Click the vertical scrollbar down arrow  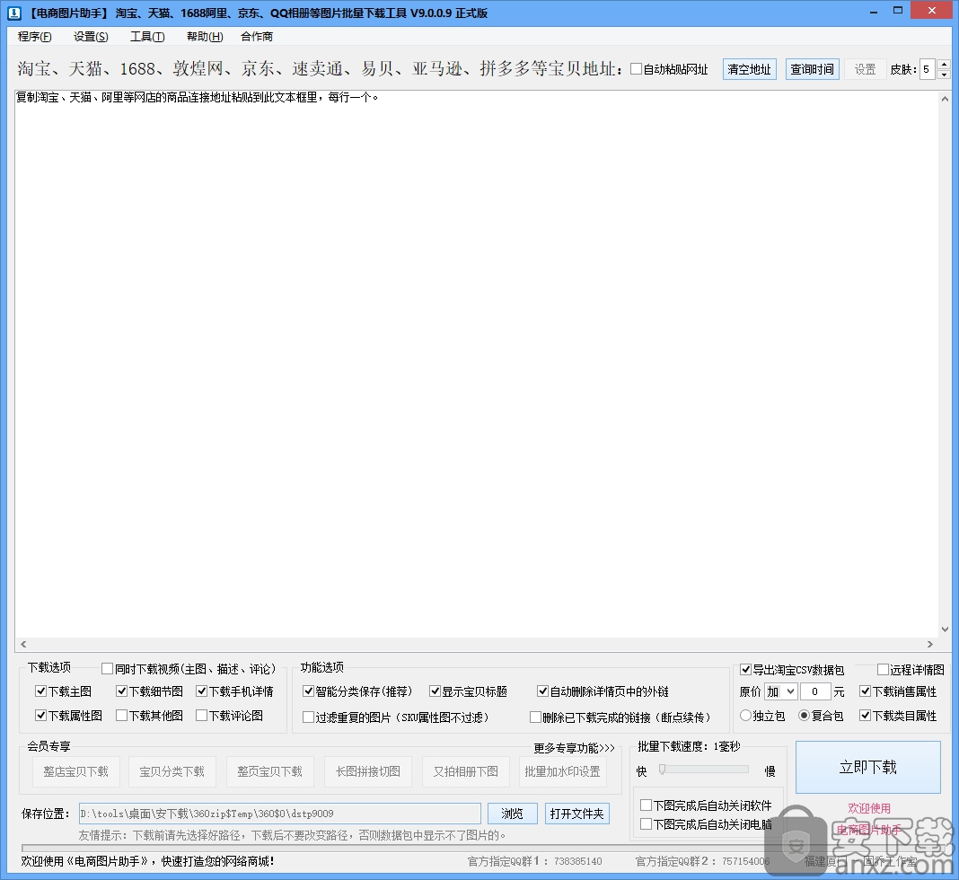click(945, 629)
